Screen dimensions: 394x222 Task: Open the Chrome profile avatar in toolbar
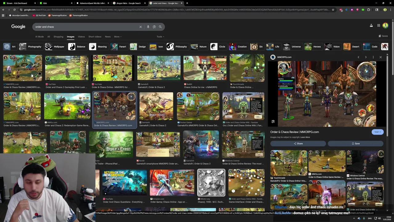[x=385, y=10]
